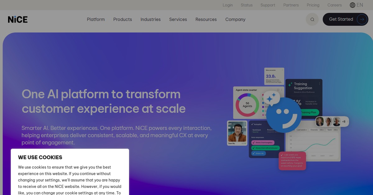Expand the Products navigation menu
The image size is (373, 195).
[x=122, y=19]
